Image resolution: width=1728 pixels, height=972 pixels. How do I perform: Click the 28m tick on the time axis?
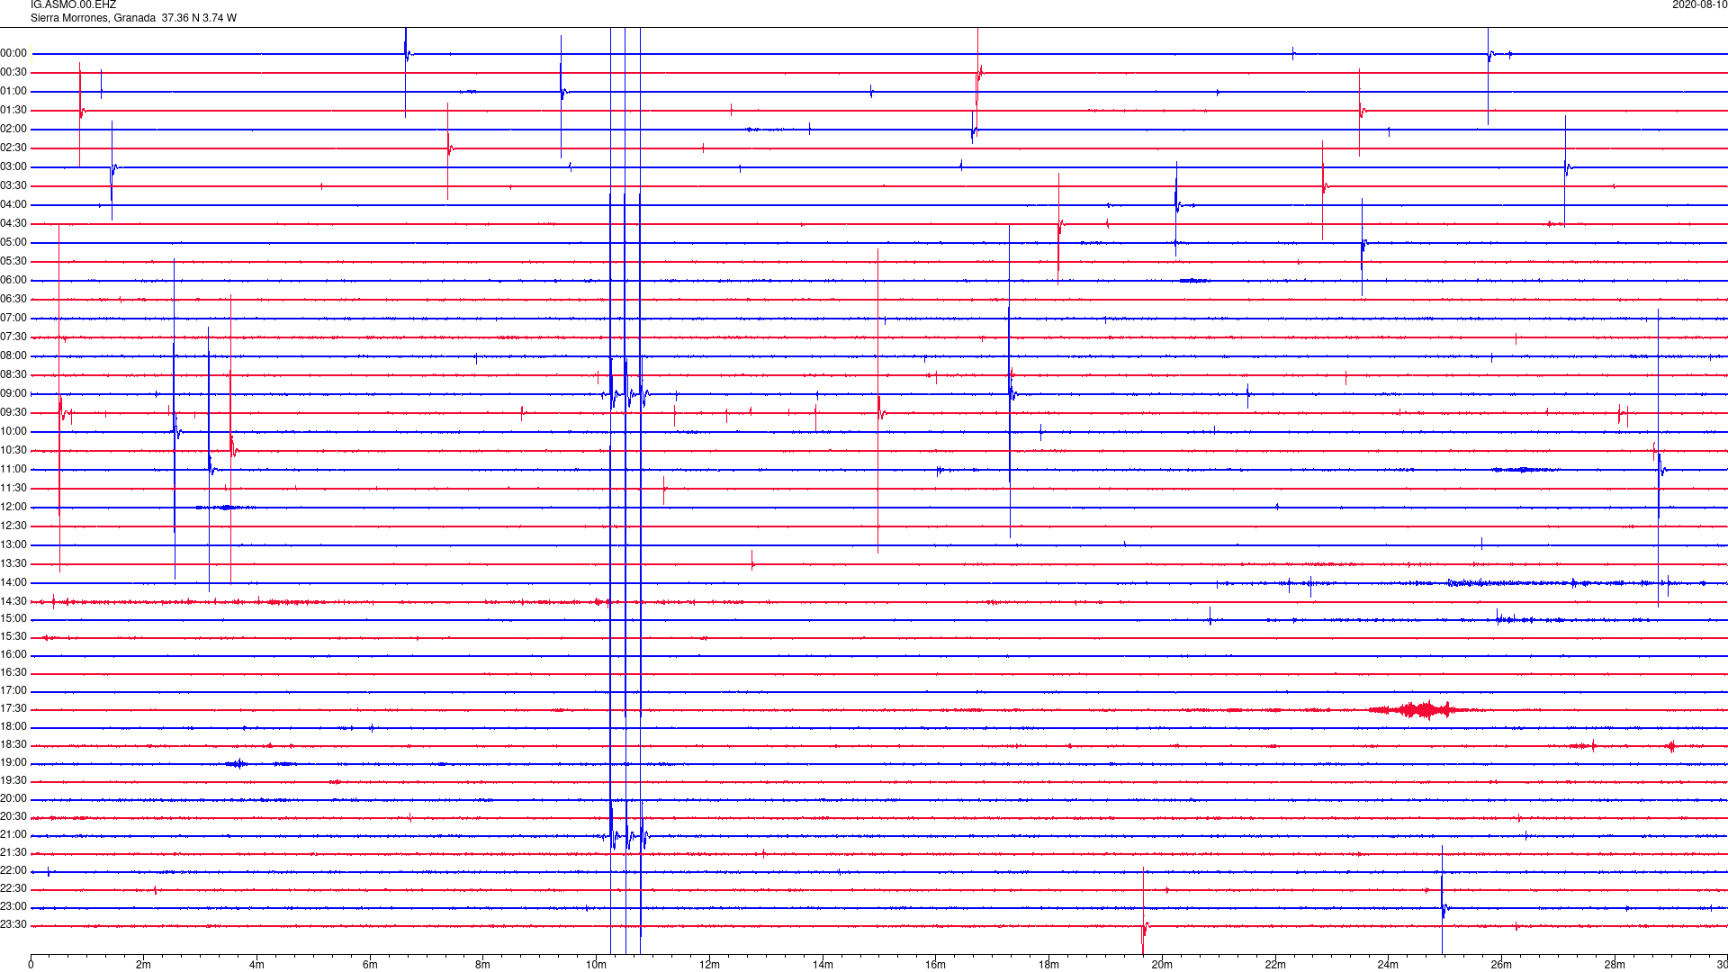(1615, 966)
